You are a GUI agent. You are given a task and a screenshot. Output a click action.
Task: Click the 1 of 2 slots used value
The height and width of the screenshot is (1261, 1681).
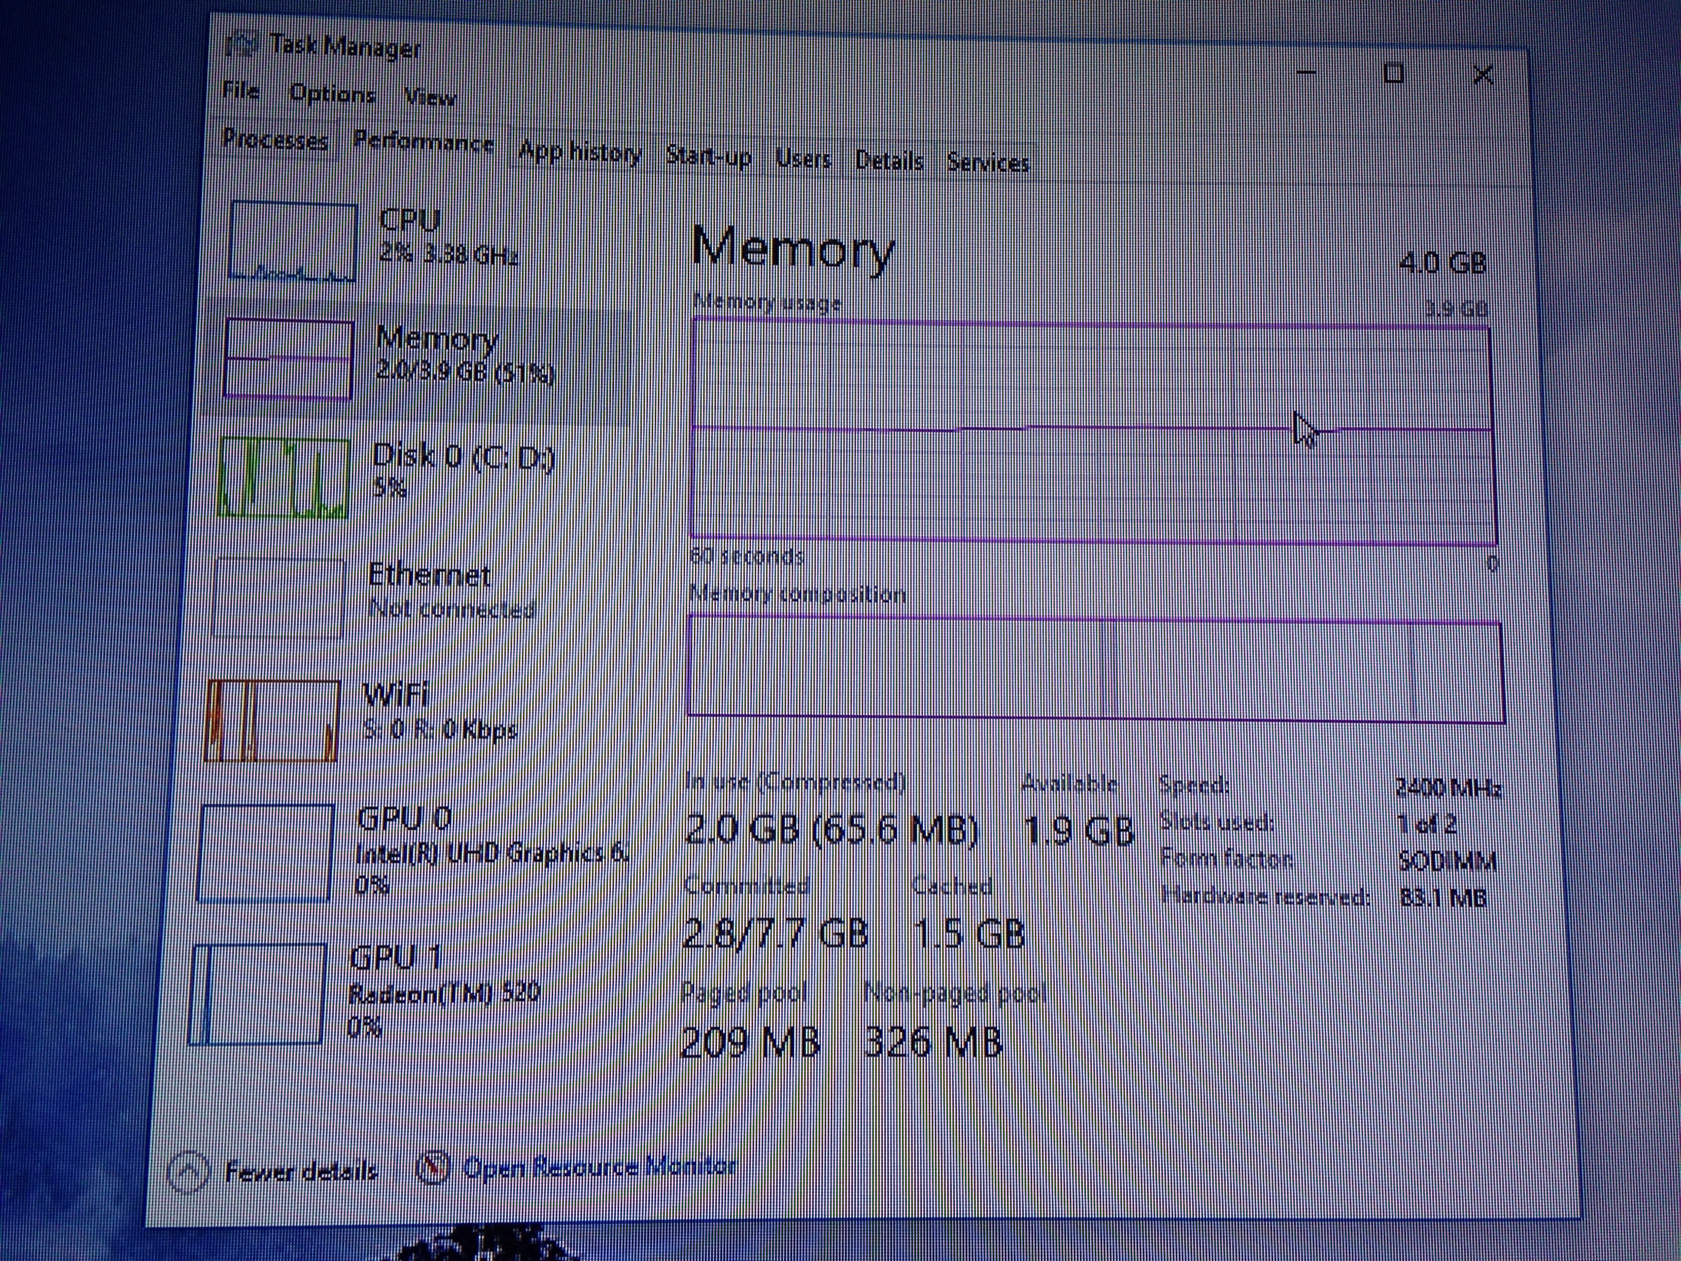[x=1427, y=825]
